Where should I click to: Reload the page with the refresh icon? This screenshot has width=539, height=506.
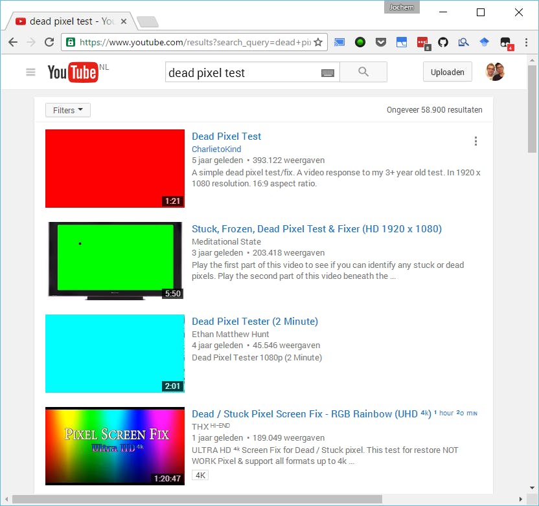(x=49, y=41)
